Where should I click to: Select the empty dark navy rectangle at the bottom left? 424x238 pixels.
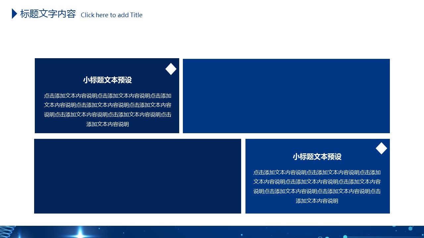(137, 176)
